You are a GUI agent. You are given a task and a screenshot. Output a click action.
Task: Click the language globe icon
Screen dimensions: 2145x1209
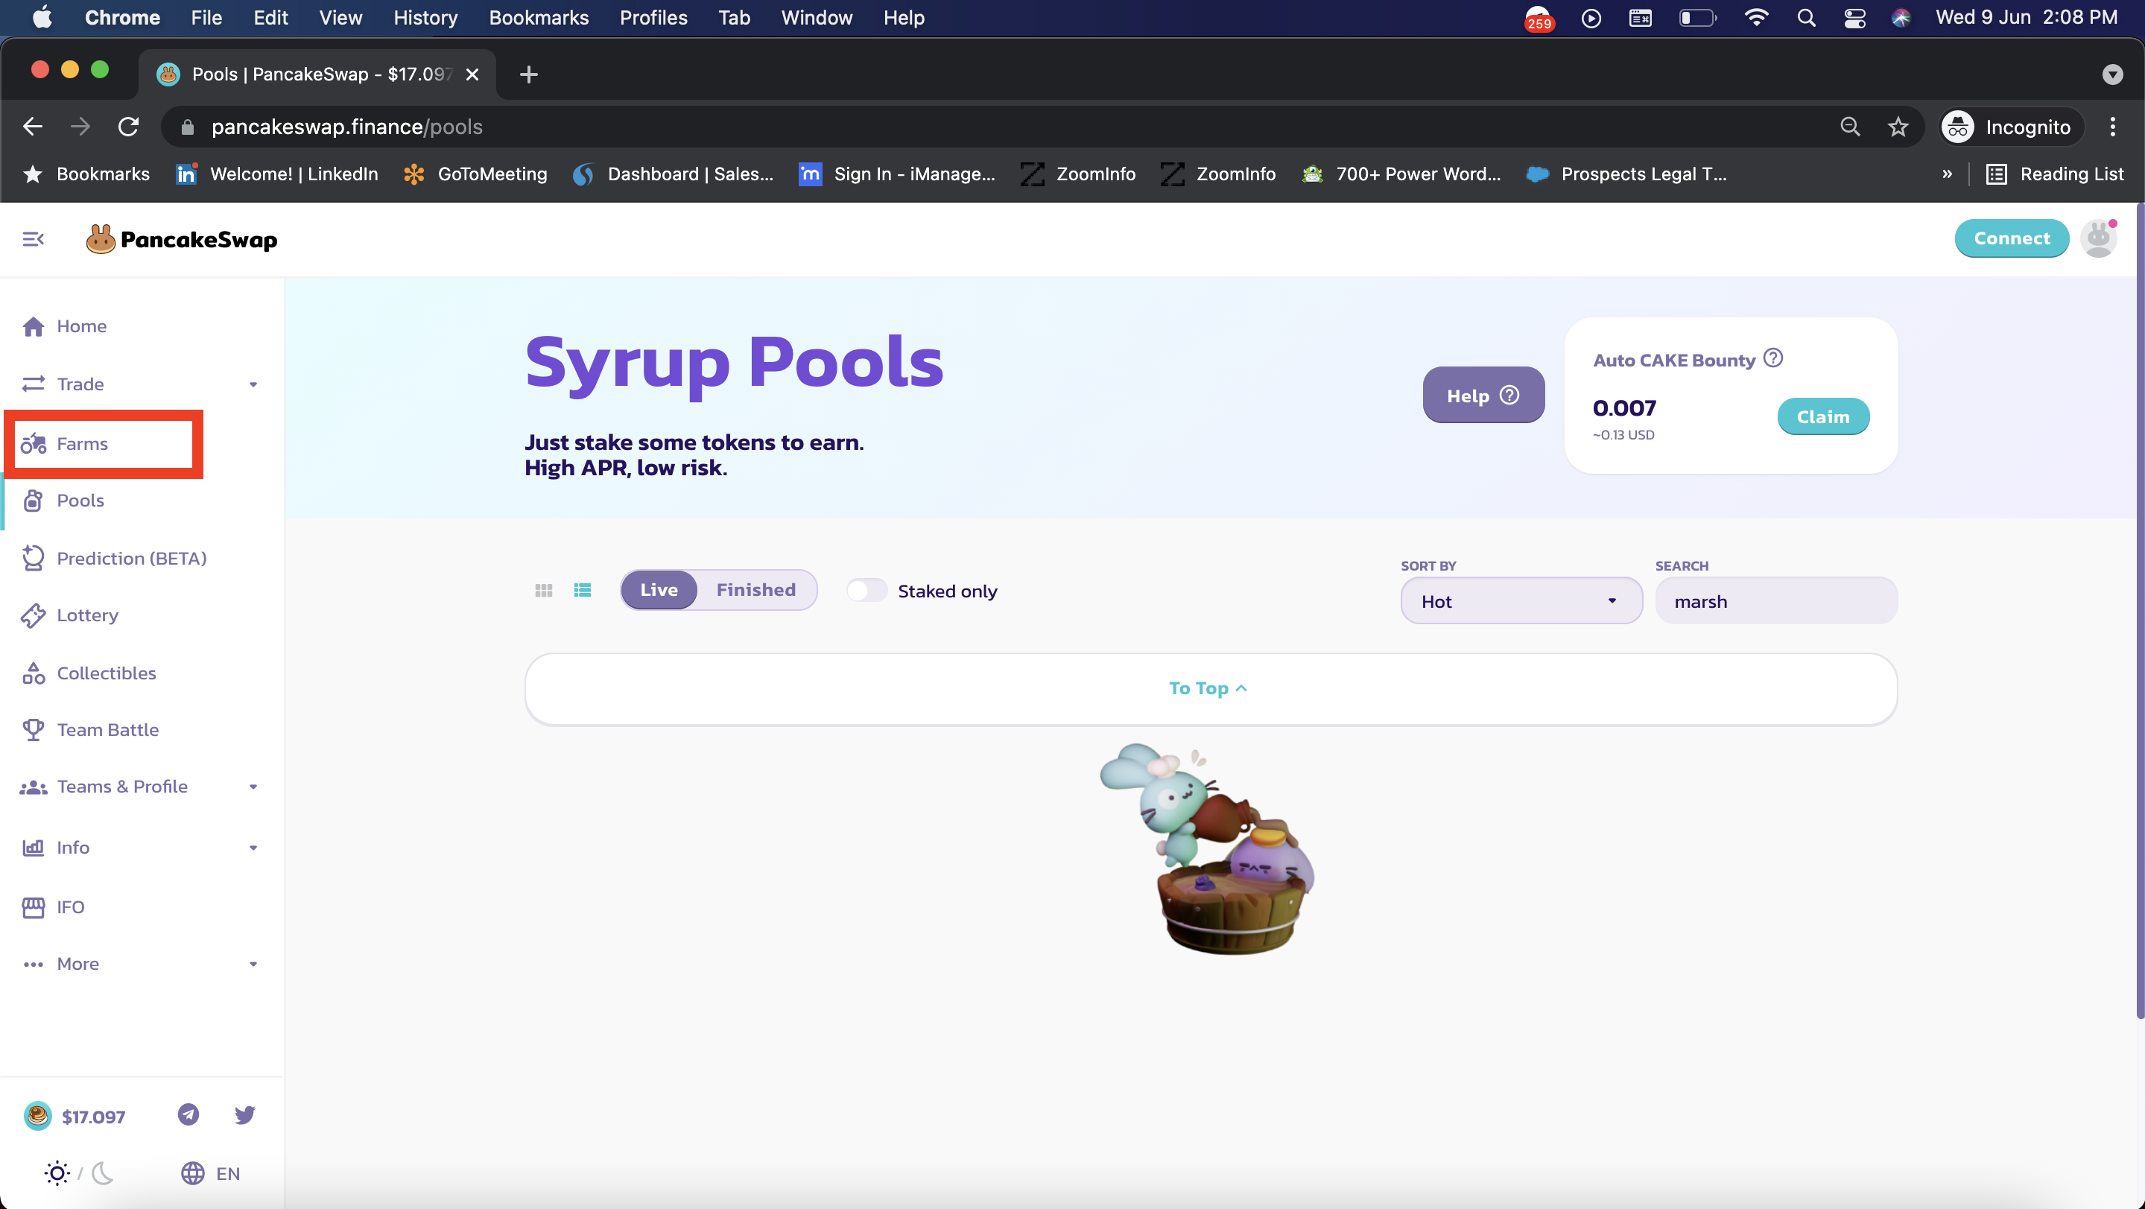193,1173
